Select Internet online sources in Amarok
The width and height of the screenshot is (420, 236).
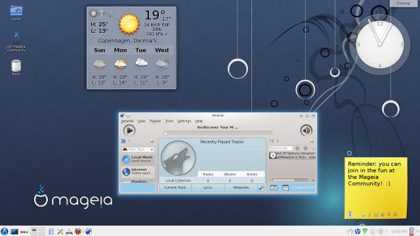coord(138,171)
